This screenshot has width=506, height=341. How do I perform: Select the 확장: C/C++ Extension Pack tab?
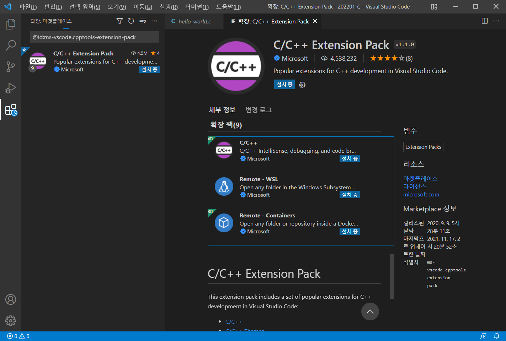pyautogui.click(x=273, y=21)
